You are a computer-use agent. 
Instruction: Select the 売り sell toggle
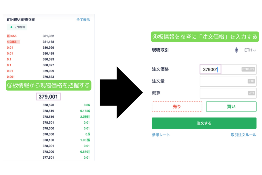177,107
